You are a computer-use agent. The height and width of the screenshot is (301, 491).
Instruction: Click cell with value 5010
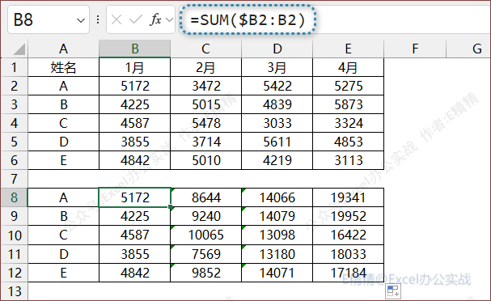(x=205, y=160)
